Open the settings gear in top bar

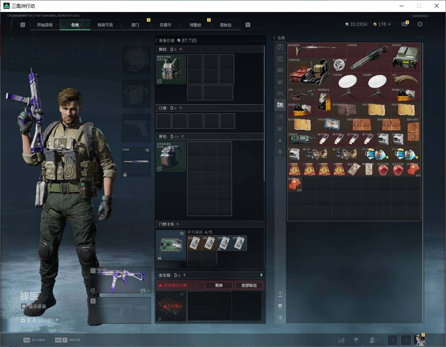(x=420, y=24)
